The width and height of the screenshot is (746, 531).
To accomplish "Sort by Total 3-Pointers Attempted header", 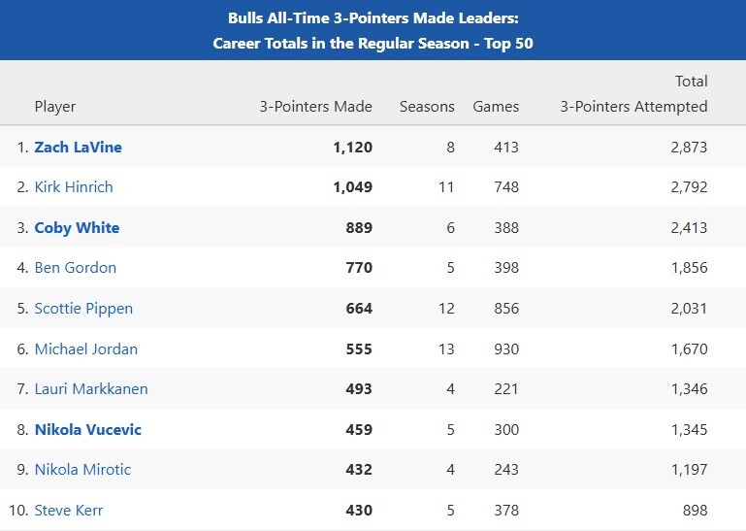I will pyautogui.click(x=633, y=95).
